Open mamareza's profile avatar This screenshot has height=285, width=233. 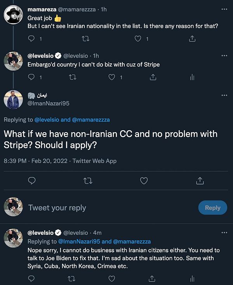point(13,15)
